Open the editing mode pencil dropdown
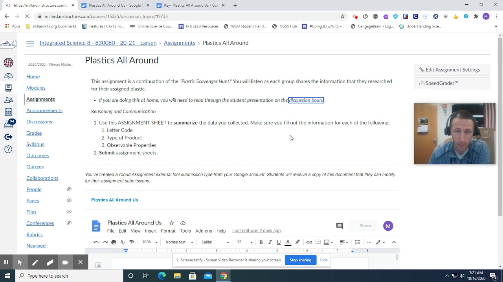 (x=380, y=242)
